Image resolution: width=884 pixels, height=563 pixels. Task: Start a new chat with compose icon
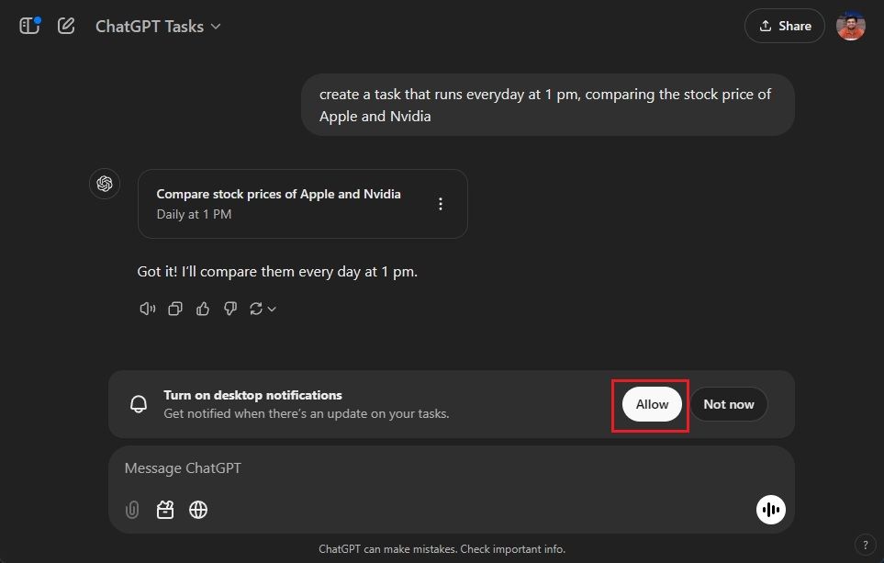(65, 26)
